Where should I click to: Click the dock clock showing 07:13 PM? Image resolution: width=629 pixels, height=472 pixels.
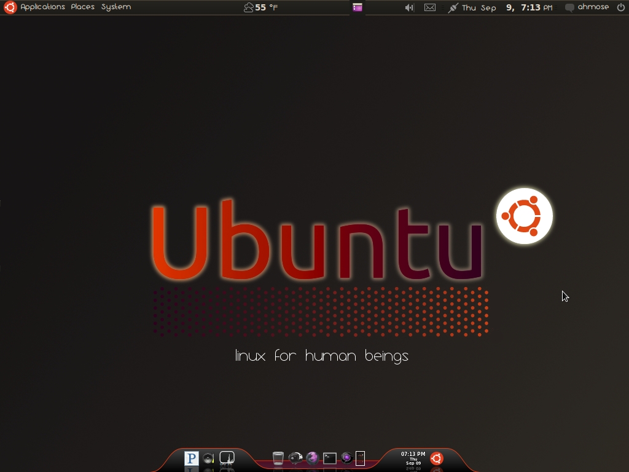pyautogui.click(x=413, y=458)
